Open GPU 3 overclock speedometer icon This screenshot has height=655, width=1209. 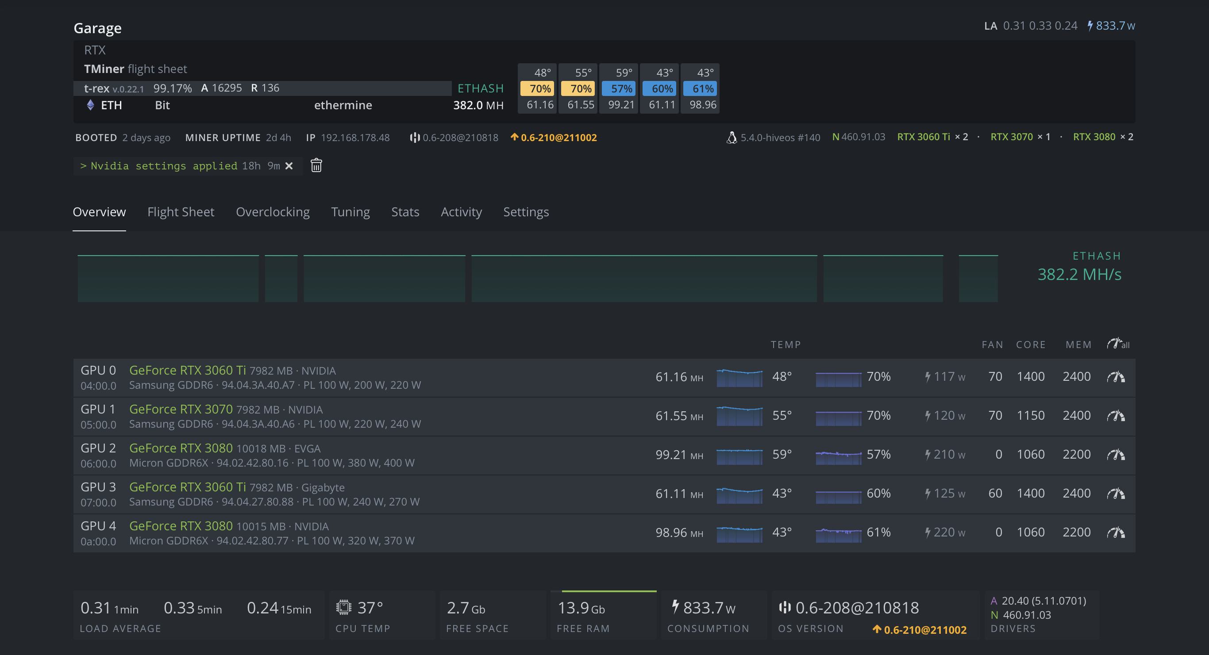coord(1116,494)
